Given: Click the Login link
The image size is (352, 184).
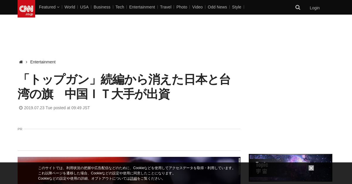Looking at the screenshot, I should (x=315, y=8).
